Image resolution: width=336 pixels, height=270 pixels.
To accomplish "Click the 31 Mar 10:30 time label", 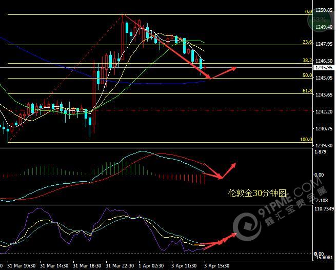I will pos(21,266).
